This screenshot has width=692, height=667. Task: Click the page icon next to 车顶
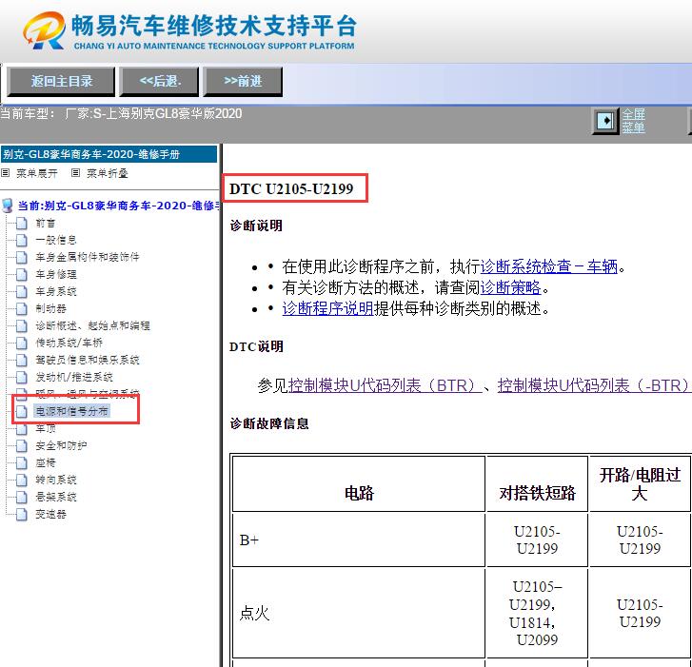[21, 429]
